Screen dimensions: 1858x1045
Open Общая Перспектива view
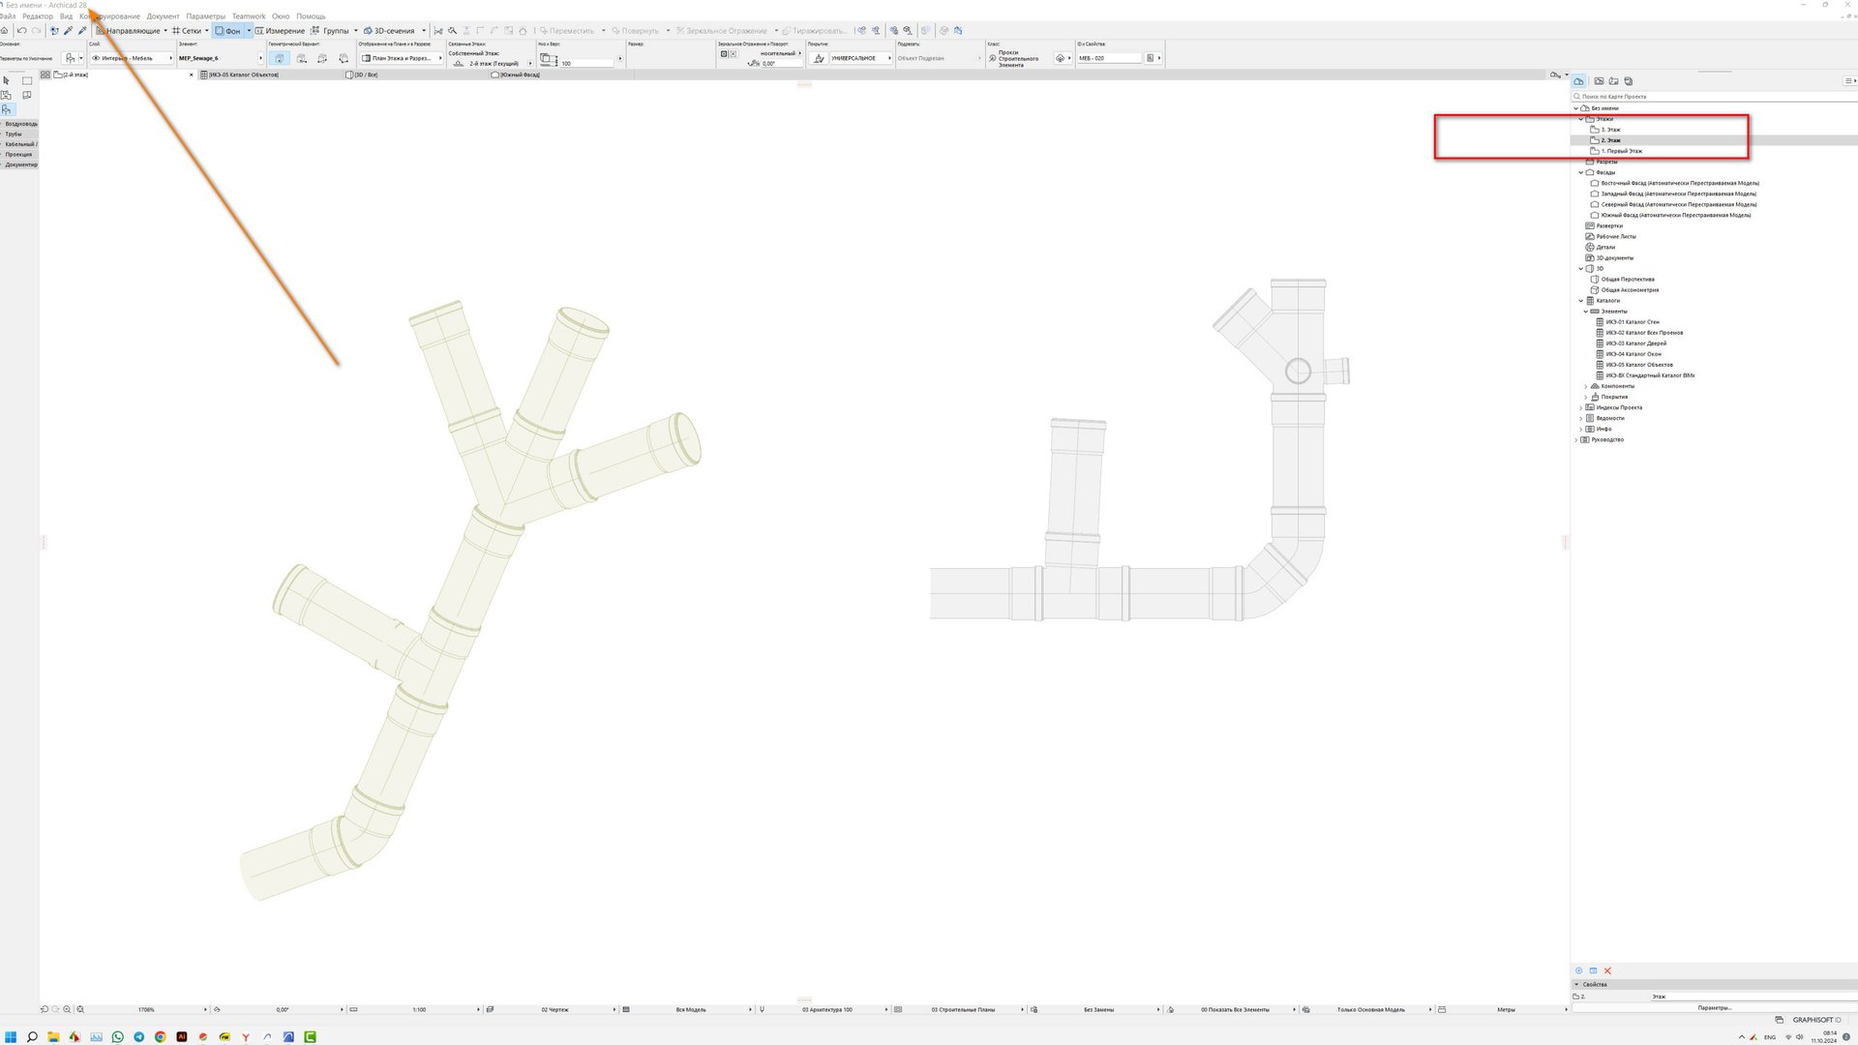click(1628, 280)
